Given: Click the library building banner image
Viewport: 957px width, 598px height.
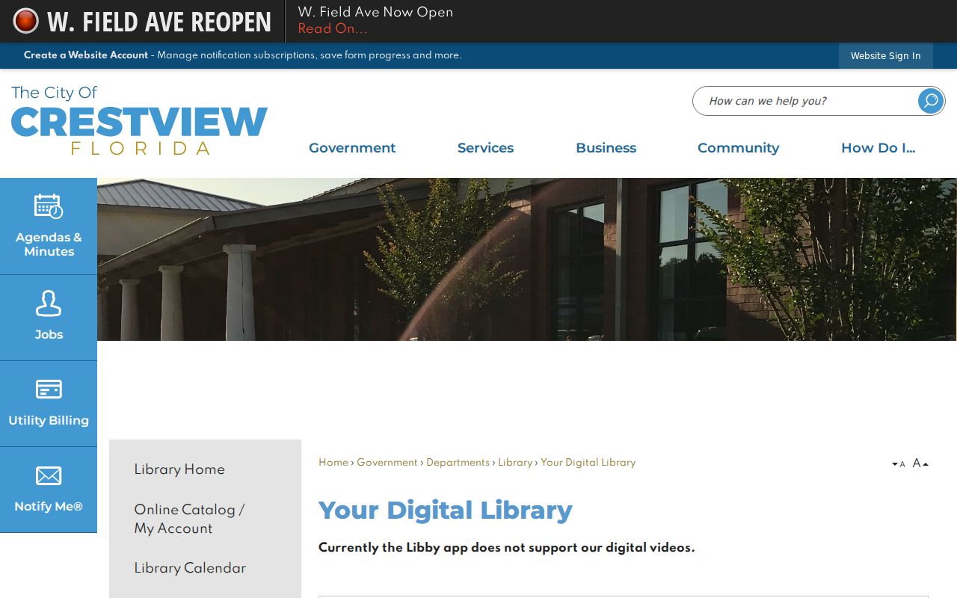Looking at the screenshot, I should [527, 259].
